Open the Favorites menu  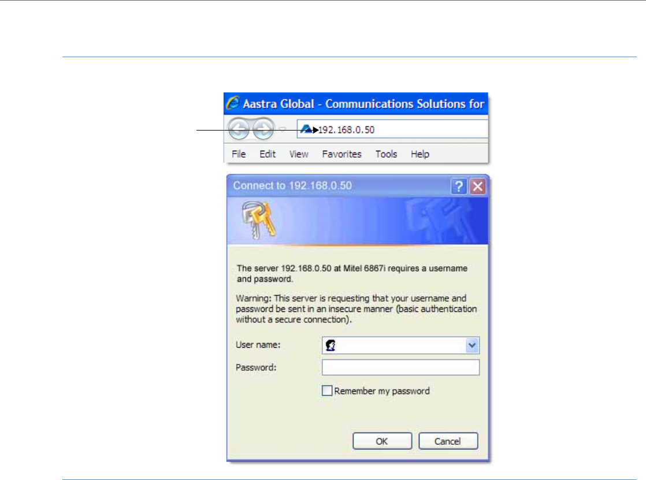[341, 154]
